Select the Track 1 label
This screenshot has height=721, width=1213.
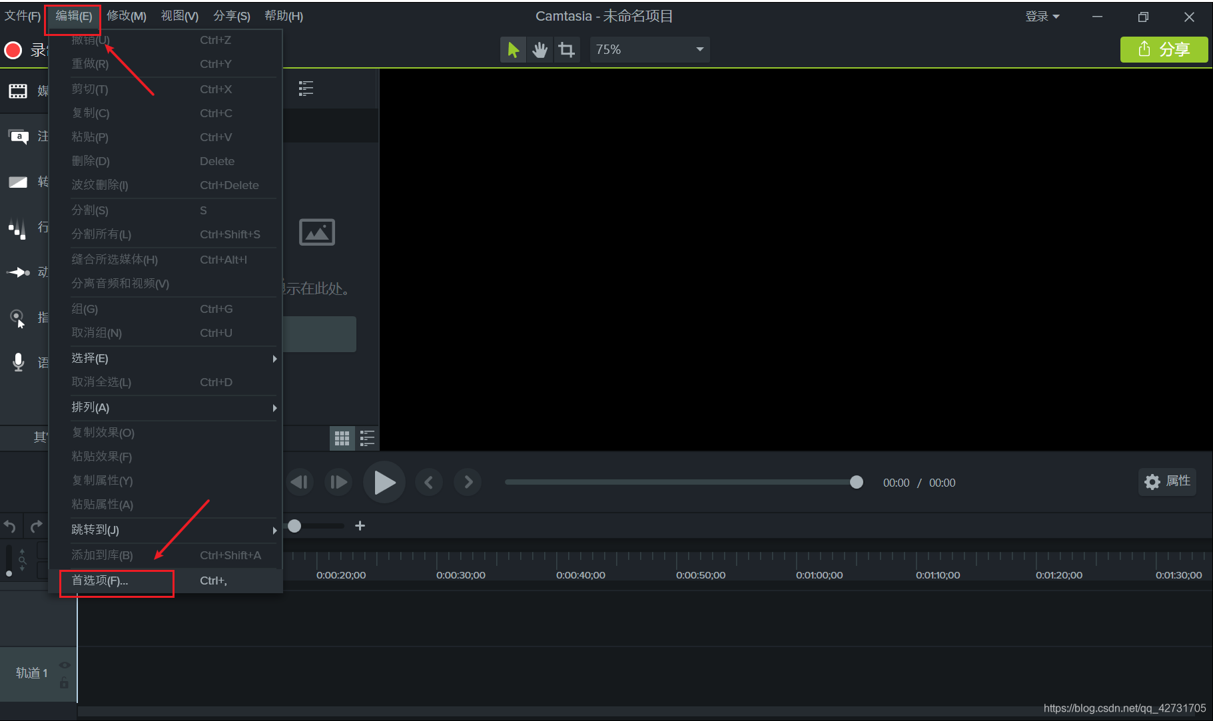pyautogui.click(x=32, y=673)
